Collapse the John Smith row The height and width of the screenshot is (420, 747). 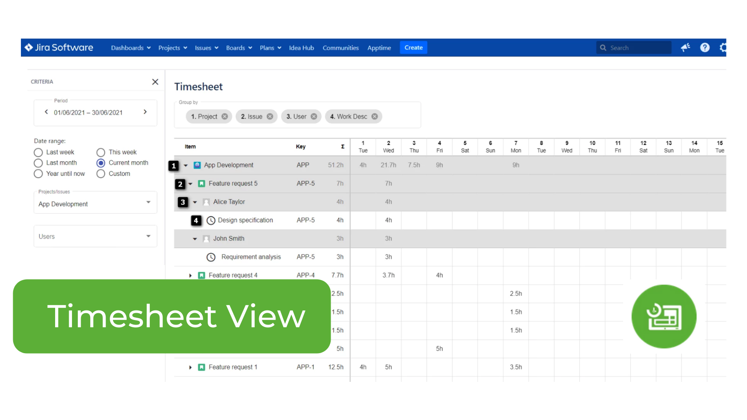click(195, 239)
